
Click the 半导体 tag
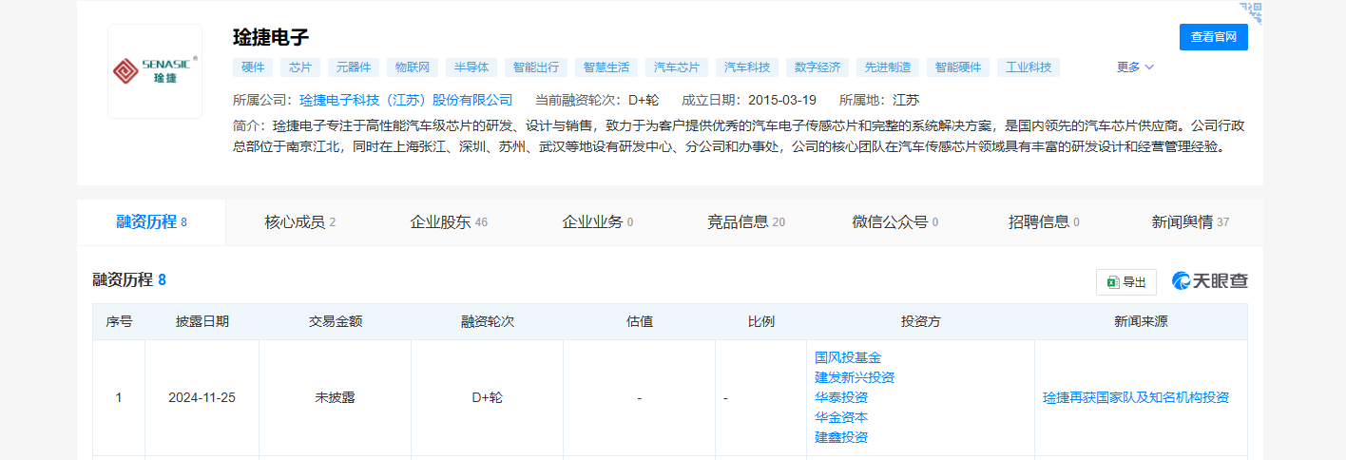471,67
